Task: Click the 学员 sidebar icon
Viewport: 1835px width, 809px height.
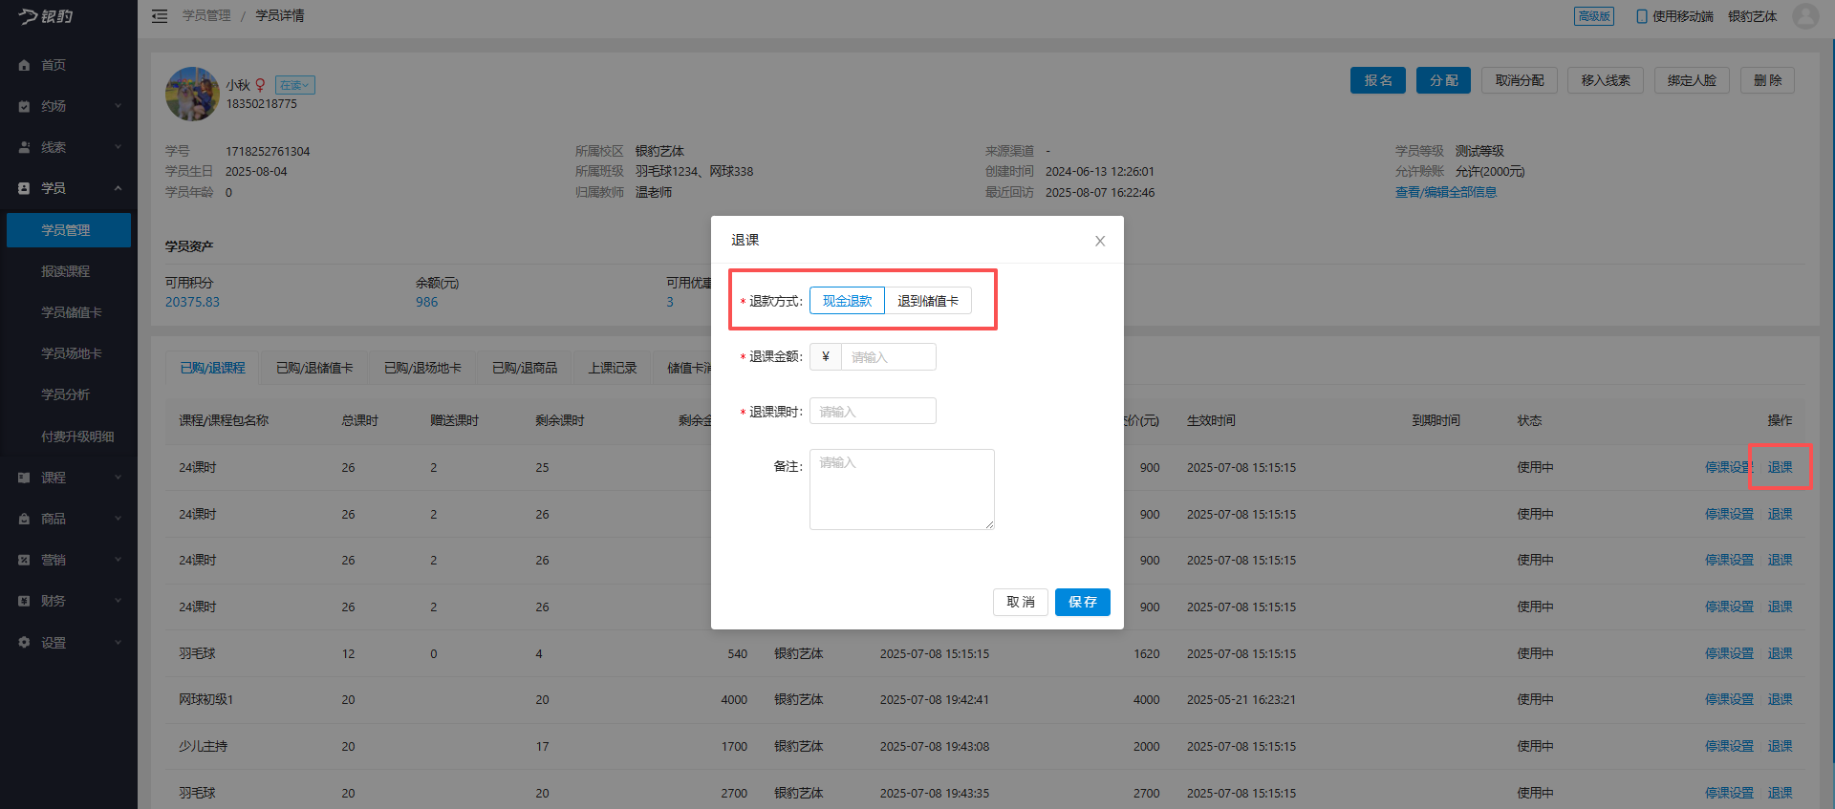Action: point(24,188)
